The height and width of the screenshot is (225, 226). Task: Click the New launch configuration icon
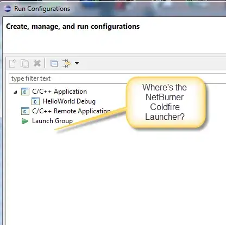12,63
